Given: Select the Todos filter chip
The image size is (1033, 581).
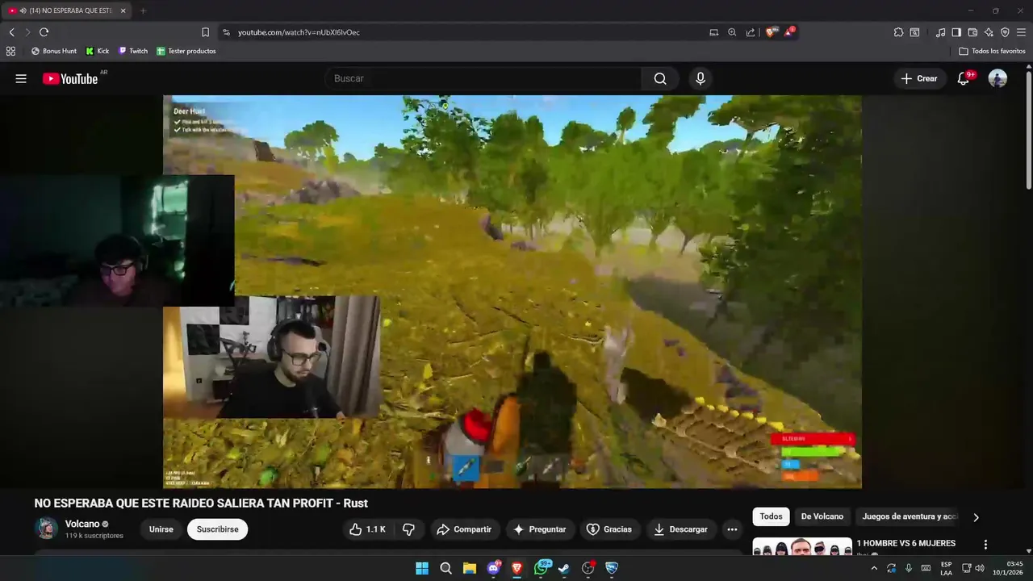Looking at the screenshot, I should click(x=771, y=516).
